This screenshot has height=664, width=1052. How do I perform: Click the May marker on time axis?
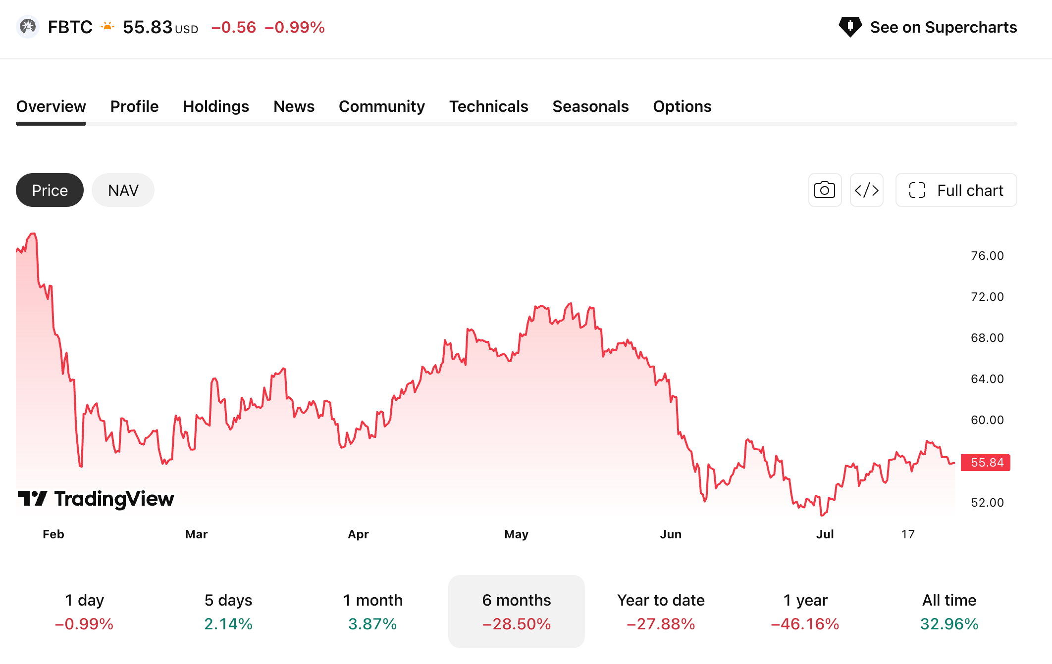(x=516, y=534)
